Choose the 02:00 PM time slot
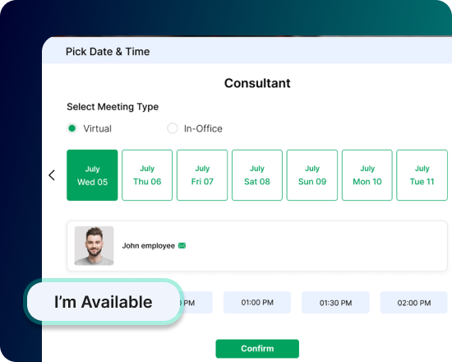Screen dimensions: 452x362 point(414,303)
